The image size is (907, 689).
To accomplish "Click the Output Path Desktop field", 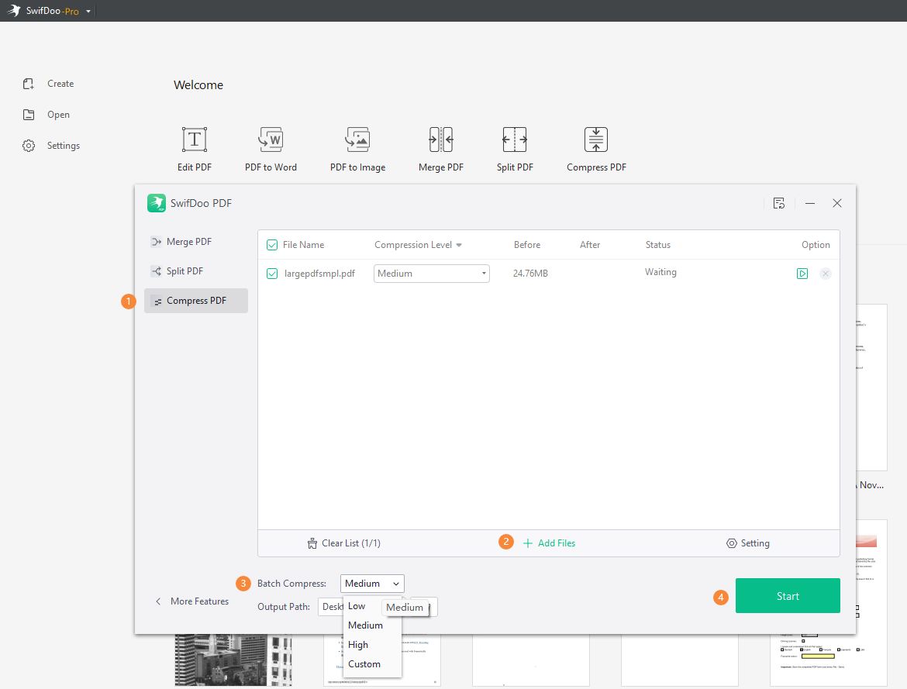I will (x=331, y=607).
